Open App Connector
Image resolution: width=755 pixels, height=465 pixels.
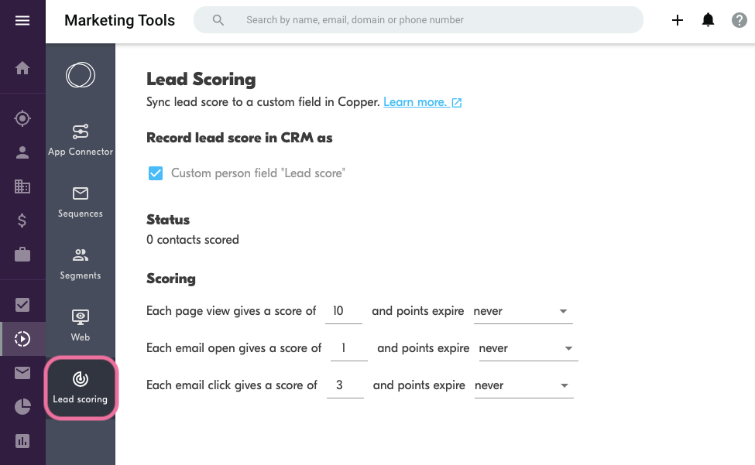(x=81, y=140)
